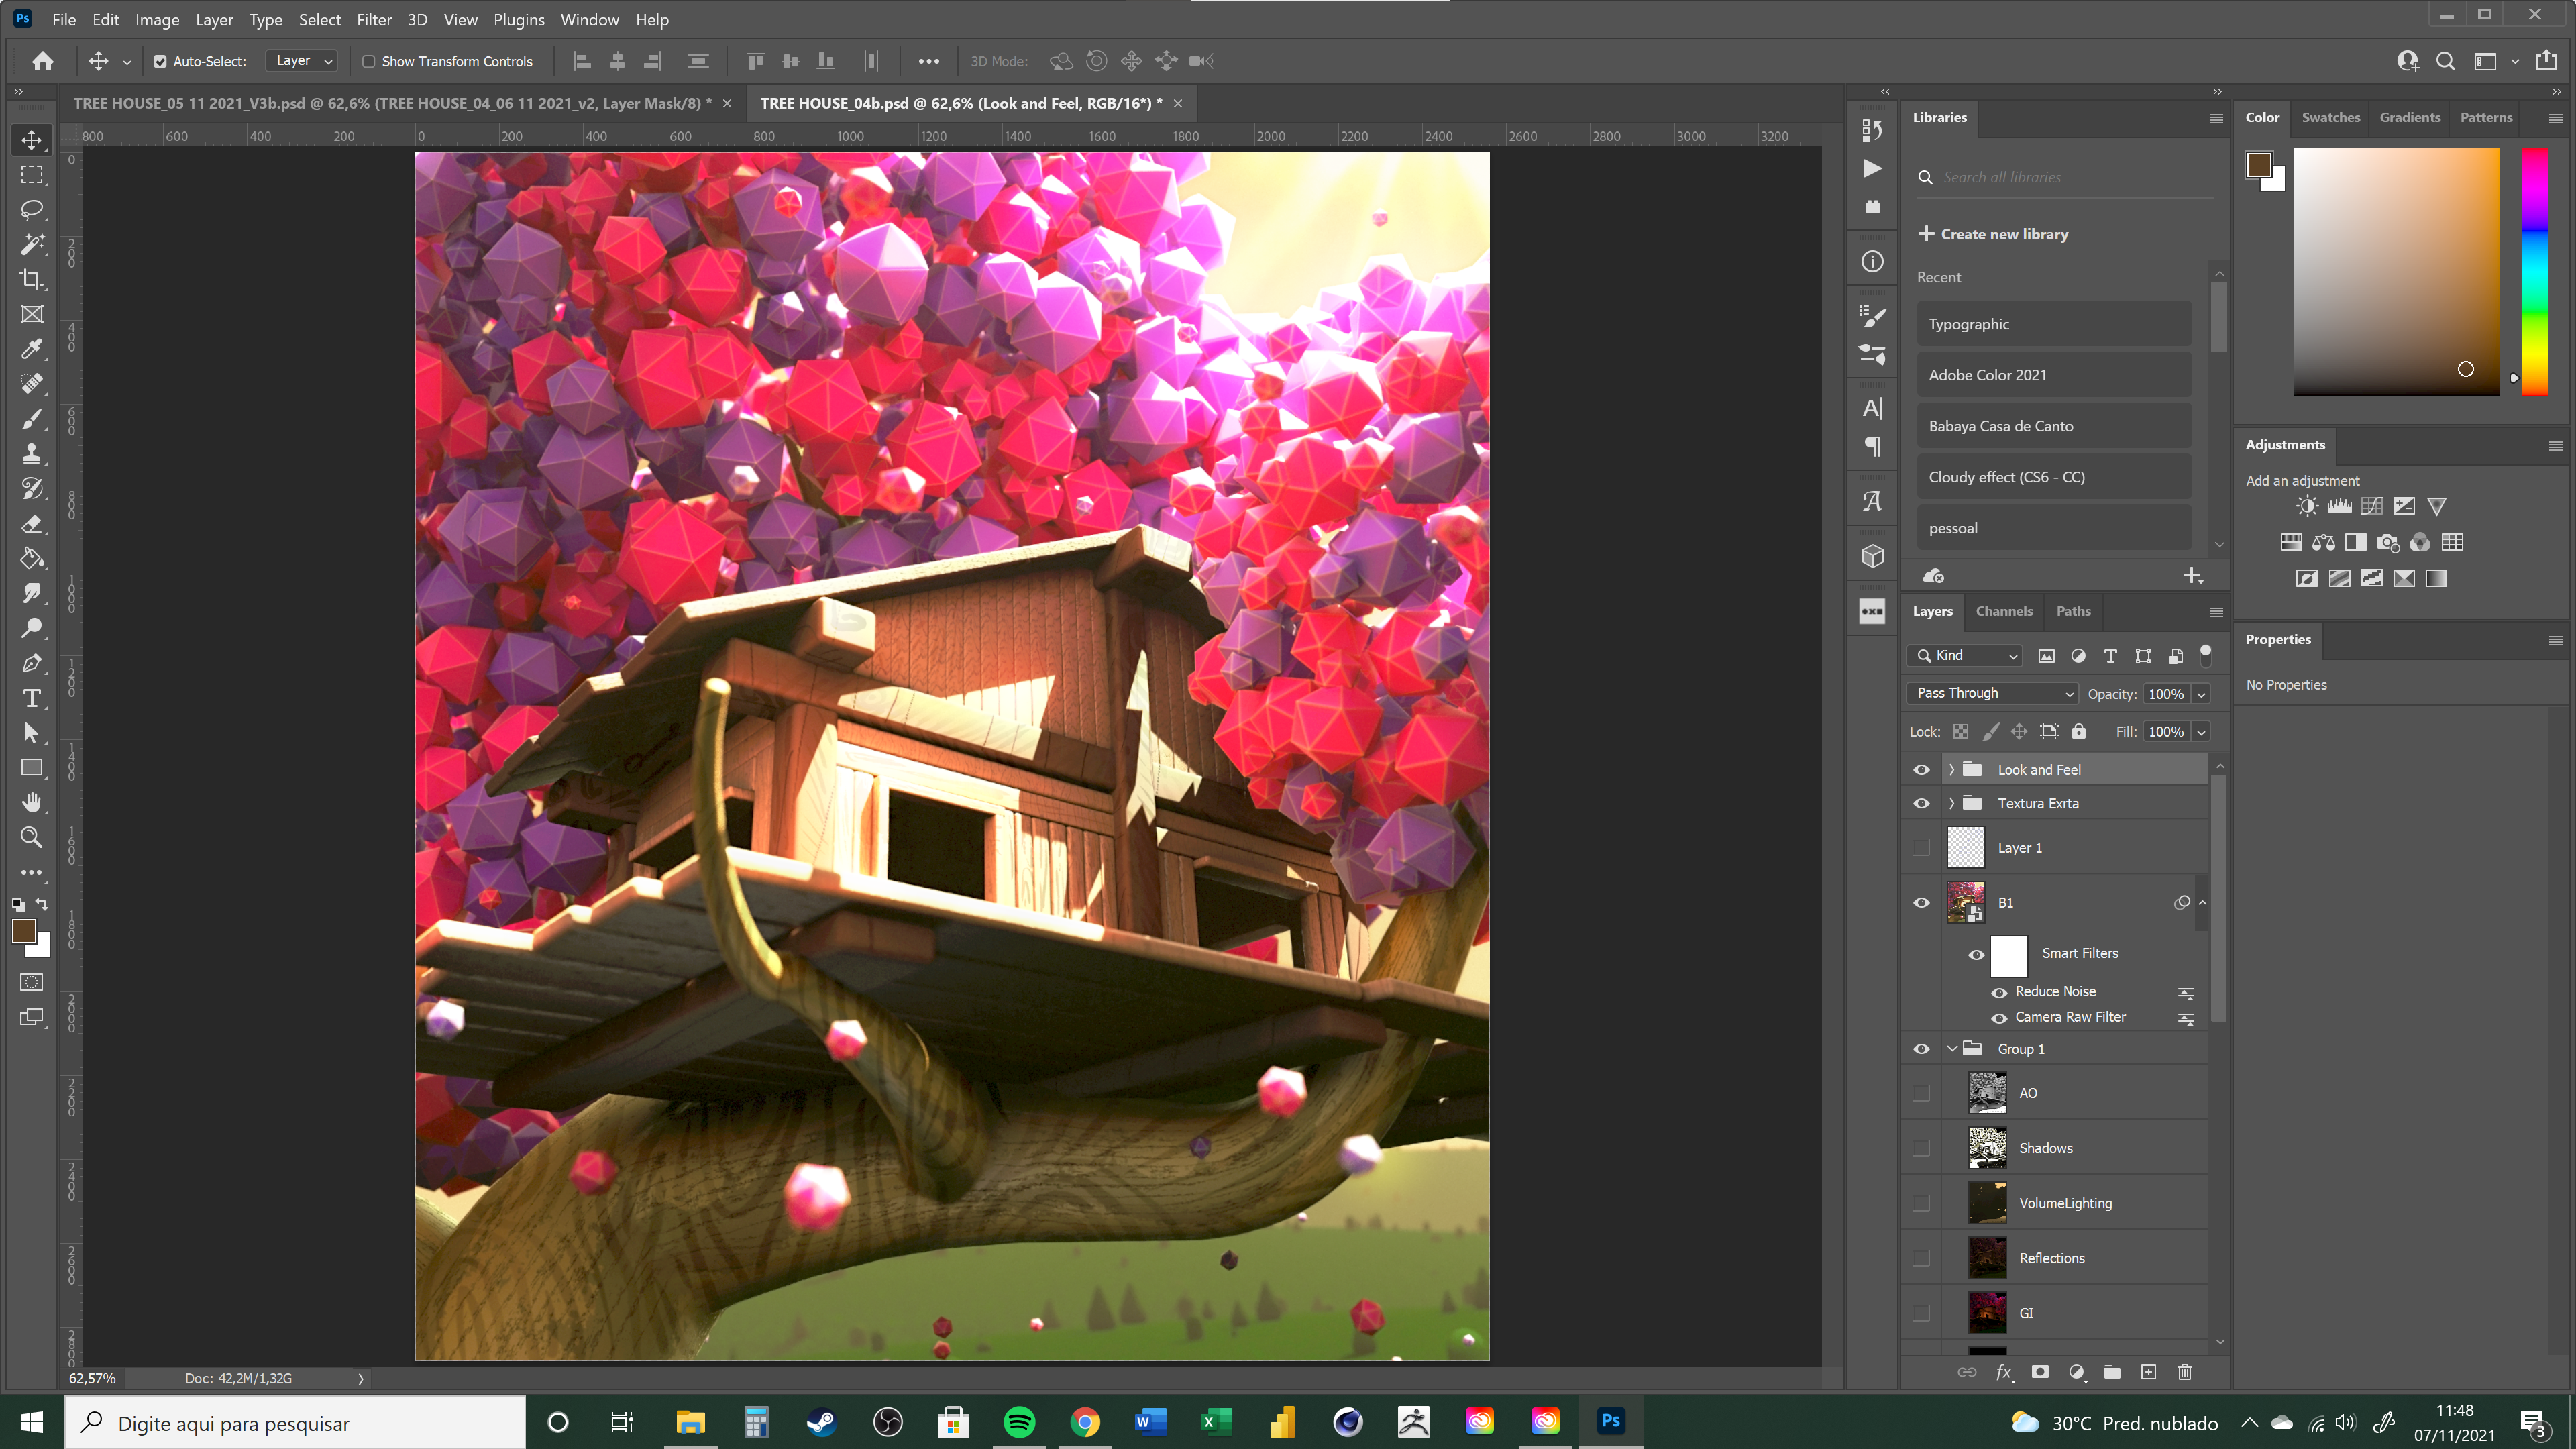Open the Typographic library
The width and height of the screenshot is (2576, 1449).
(x=2052, y=324)
